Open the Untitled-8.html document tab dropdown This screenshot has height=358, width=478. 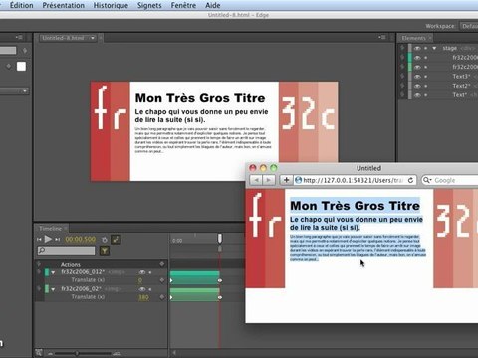pos(93,38)
